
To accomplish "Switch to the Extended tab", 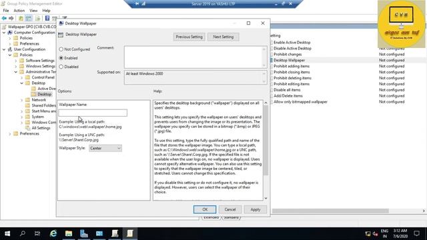I will 211,218.
